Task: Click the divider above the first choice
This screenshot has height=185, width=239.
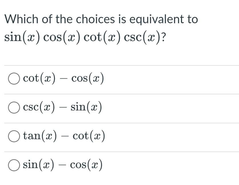Action: [x=120, y=65]
